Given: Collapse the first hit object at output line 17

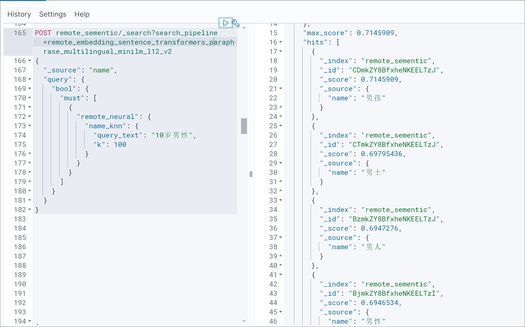Looking at the screenshot, I should pyautogui.click(x=281, y=52).
